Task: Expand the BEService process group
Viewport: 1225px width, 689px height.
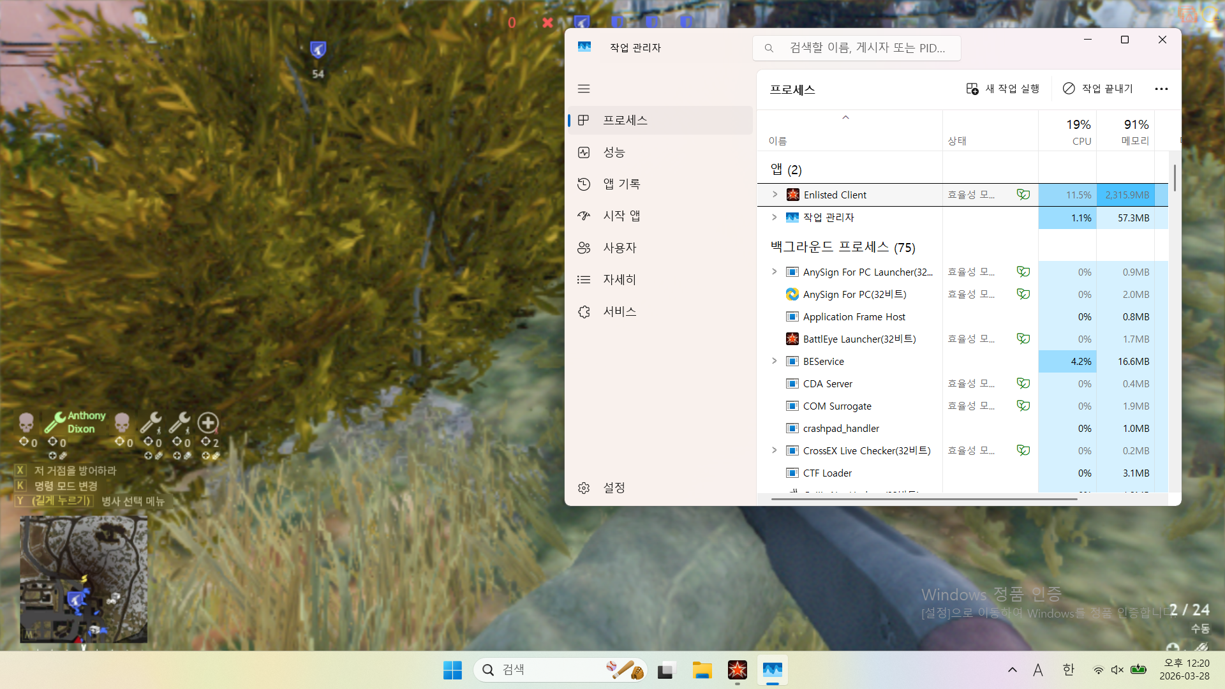Action: coord(775,361)
